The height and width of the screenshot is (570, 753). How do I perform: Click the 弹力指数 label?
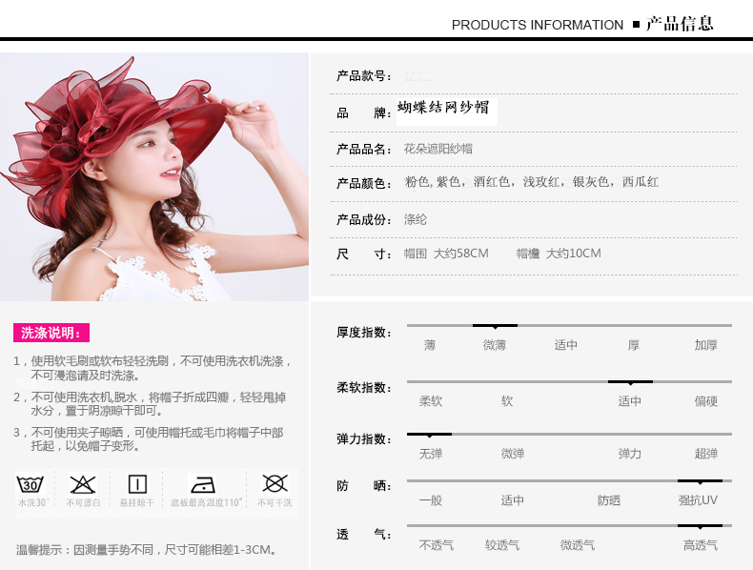point(364,438)
